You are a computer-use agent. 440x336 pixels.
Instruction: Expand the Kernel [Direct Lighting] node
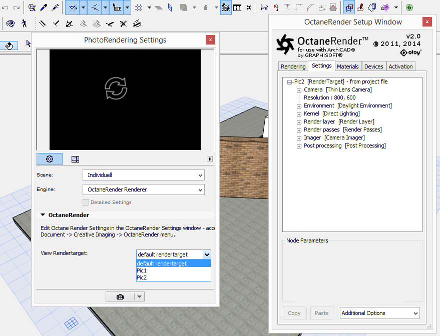(x=299, y=114)
